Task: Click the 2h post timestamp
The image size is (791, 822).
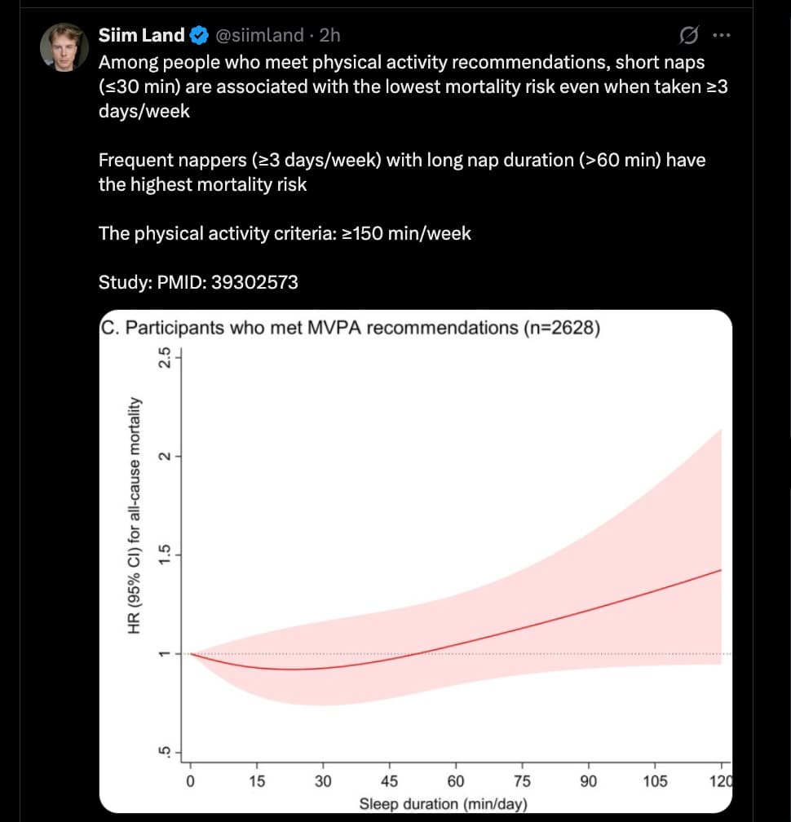Action: pyautogui.click(x=329, y=35)
